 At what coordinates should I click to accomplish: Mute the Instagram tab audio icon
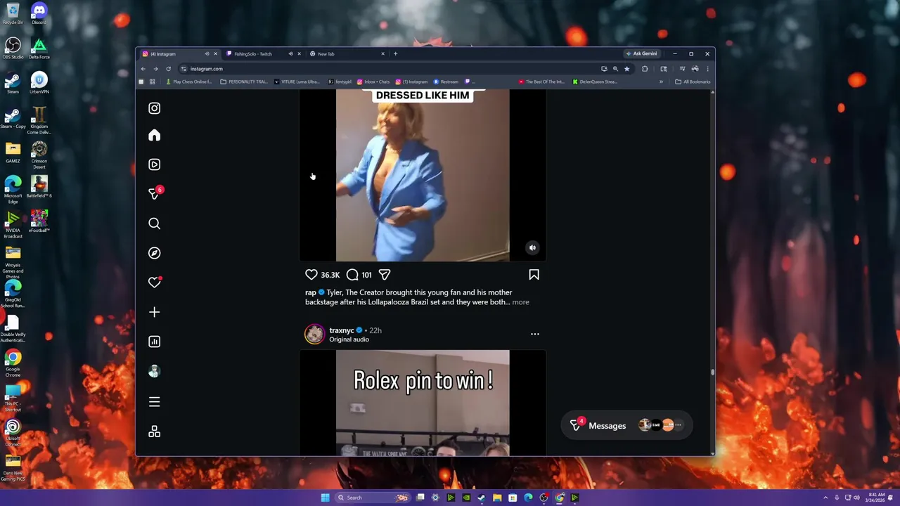point(207,54)
